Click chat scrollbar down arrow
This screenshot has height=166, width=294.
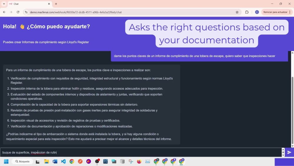[292, 146]
